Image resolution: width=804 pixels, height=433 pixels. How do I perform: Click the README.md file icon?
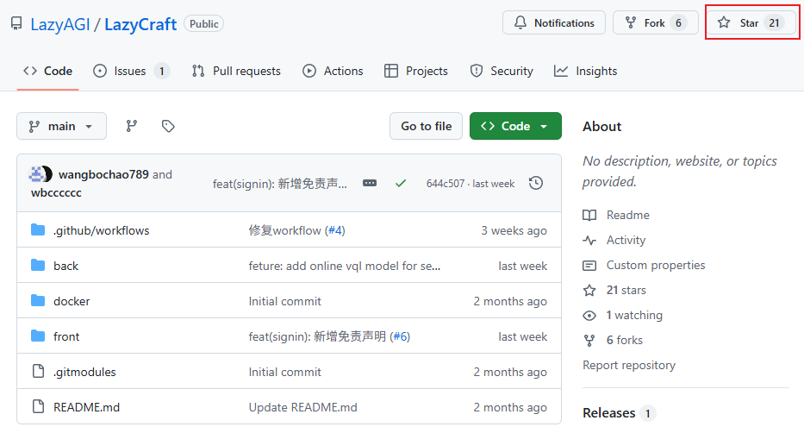click(38, 406)
